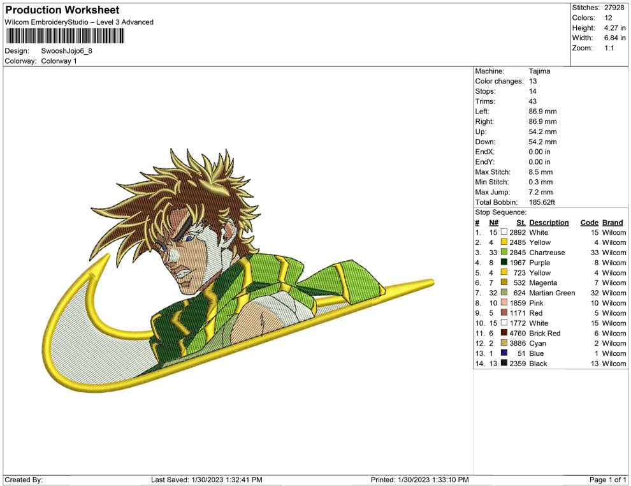Select the Zoom value '1:1'
Viewport: 631px width, 486px height.
tap(609, 48)
